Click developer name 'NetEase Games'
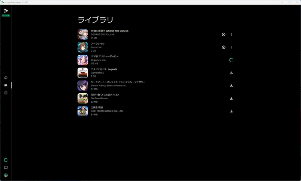The height and width of the screenshot is (181, 301). pyautogui.click(x=99, y=98)
